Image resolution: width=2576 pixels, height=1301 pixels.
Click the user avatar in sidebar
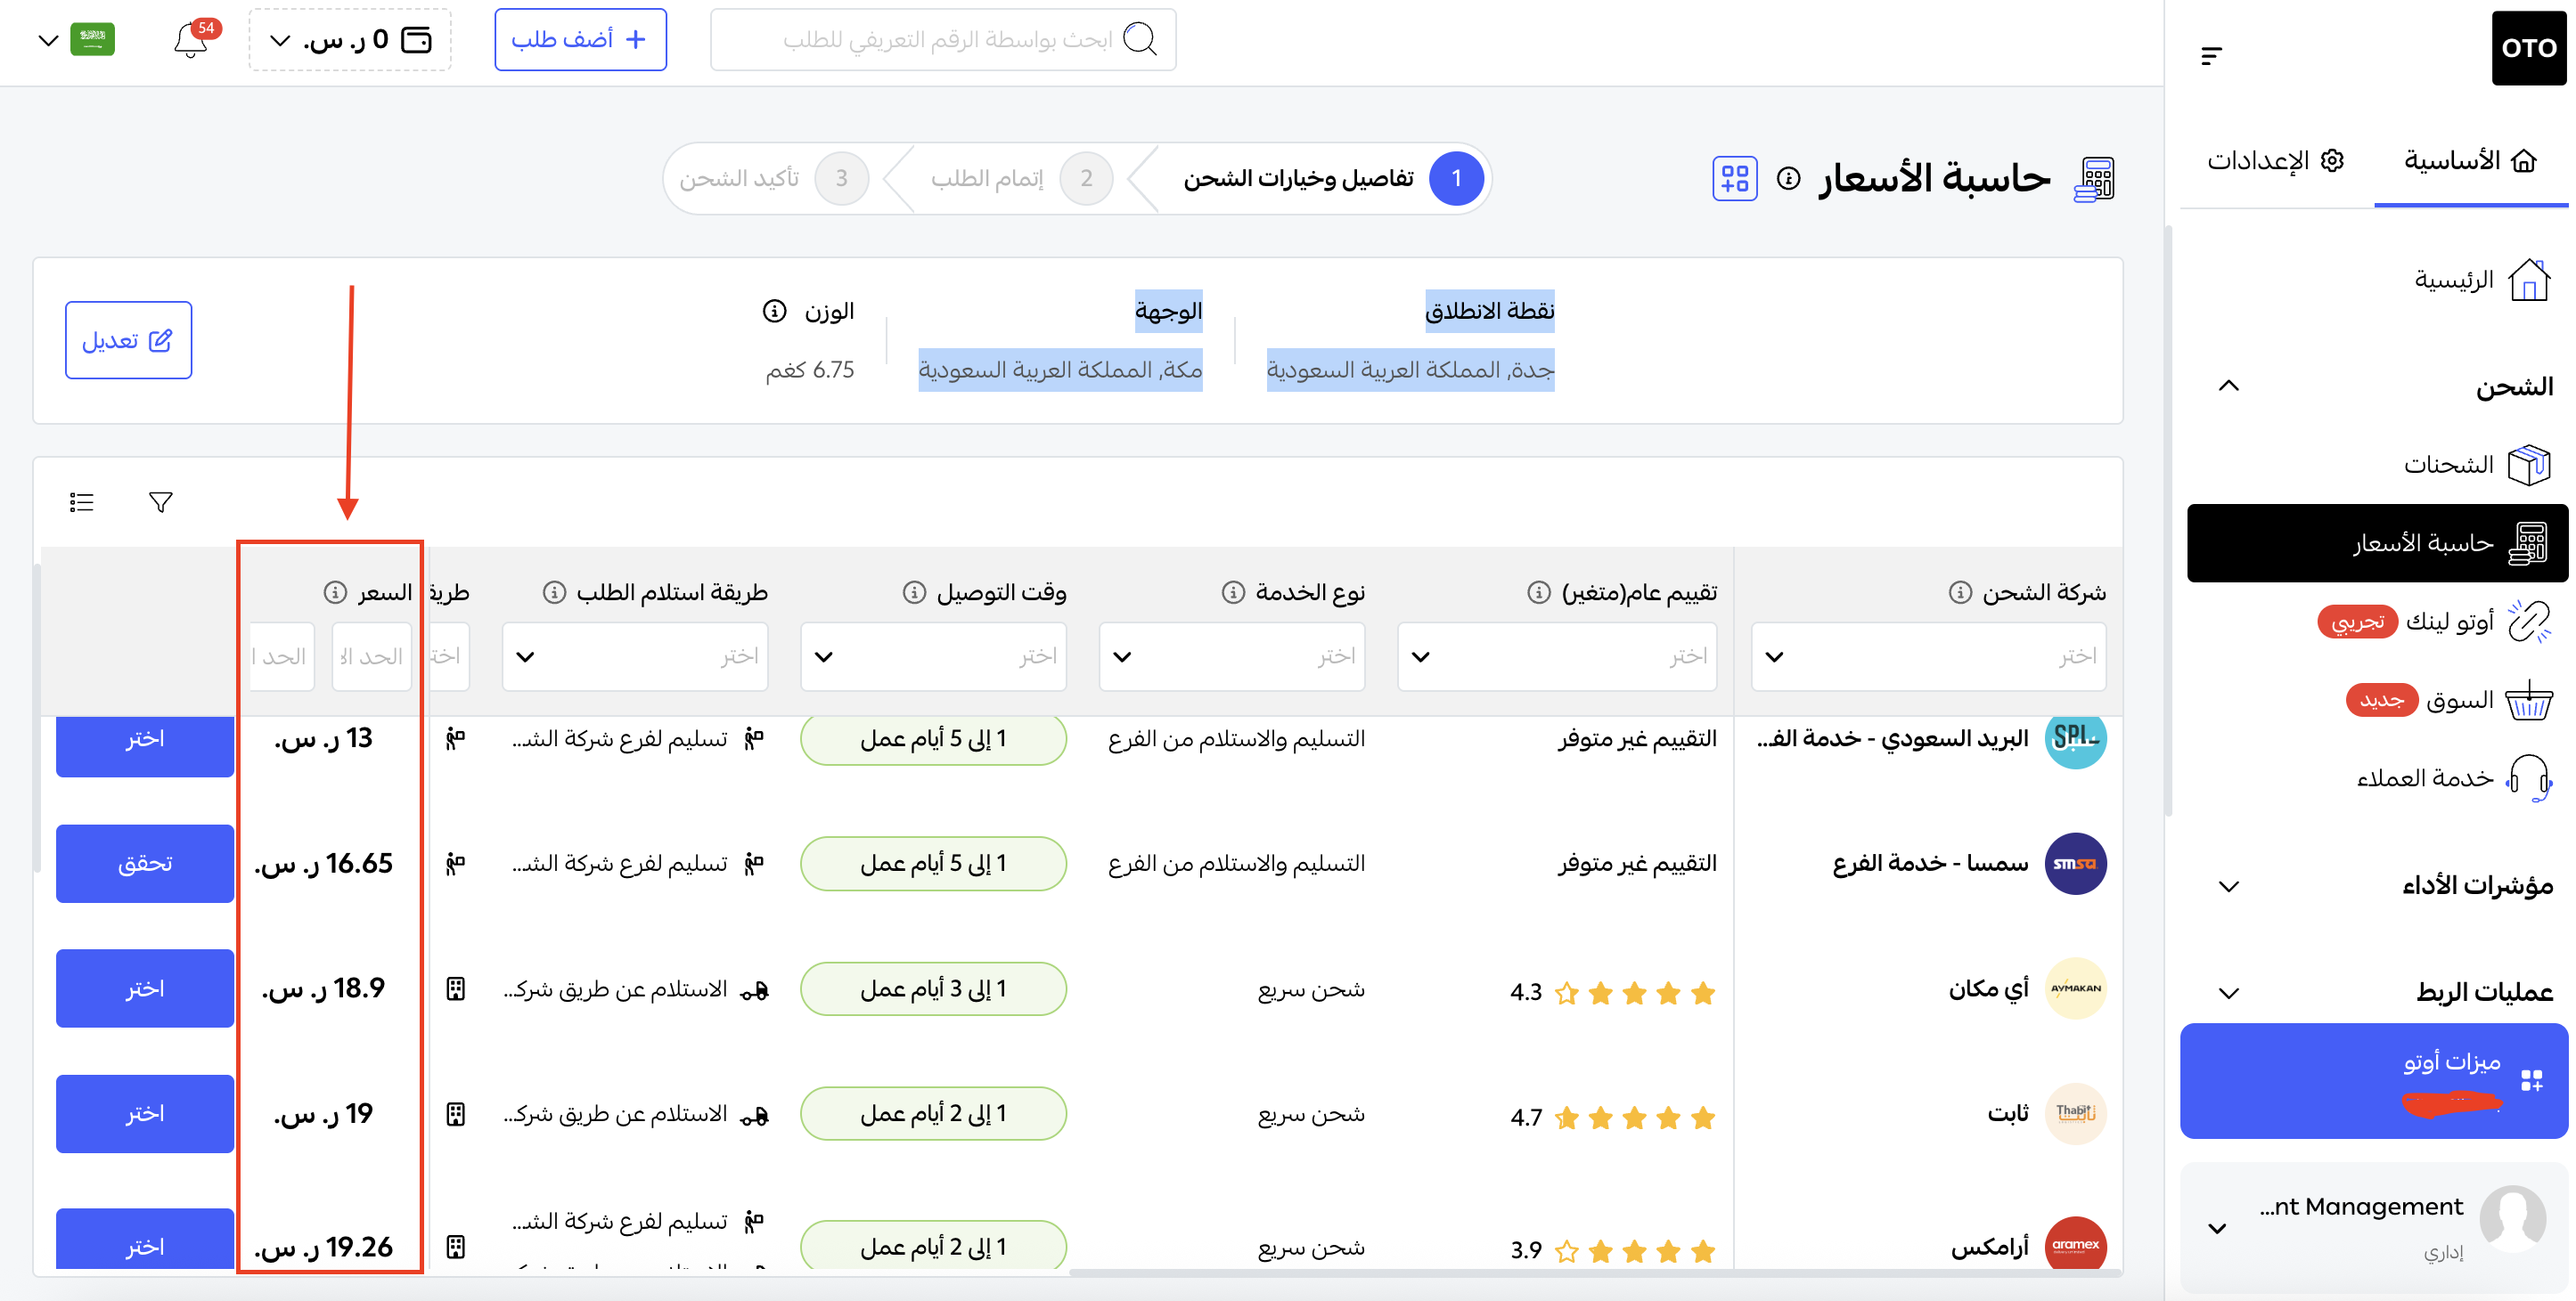[x=2512, y=1218]
